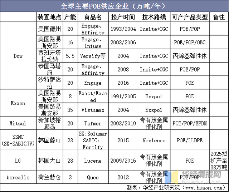Click the '2015' start date cell
The width and height of the screenshot is (229, 192).
(123, 140)
